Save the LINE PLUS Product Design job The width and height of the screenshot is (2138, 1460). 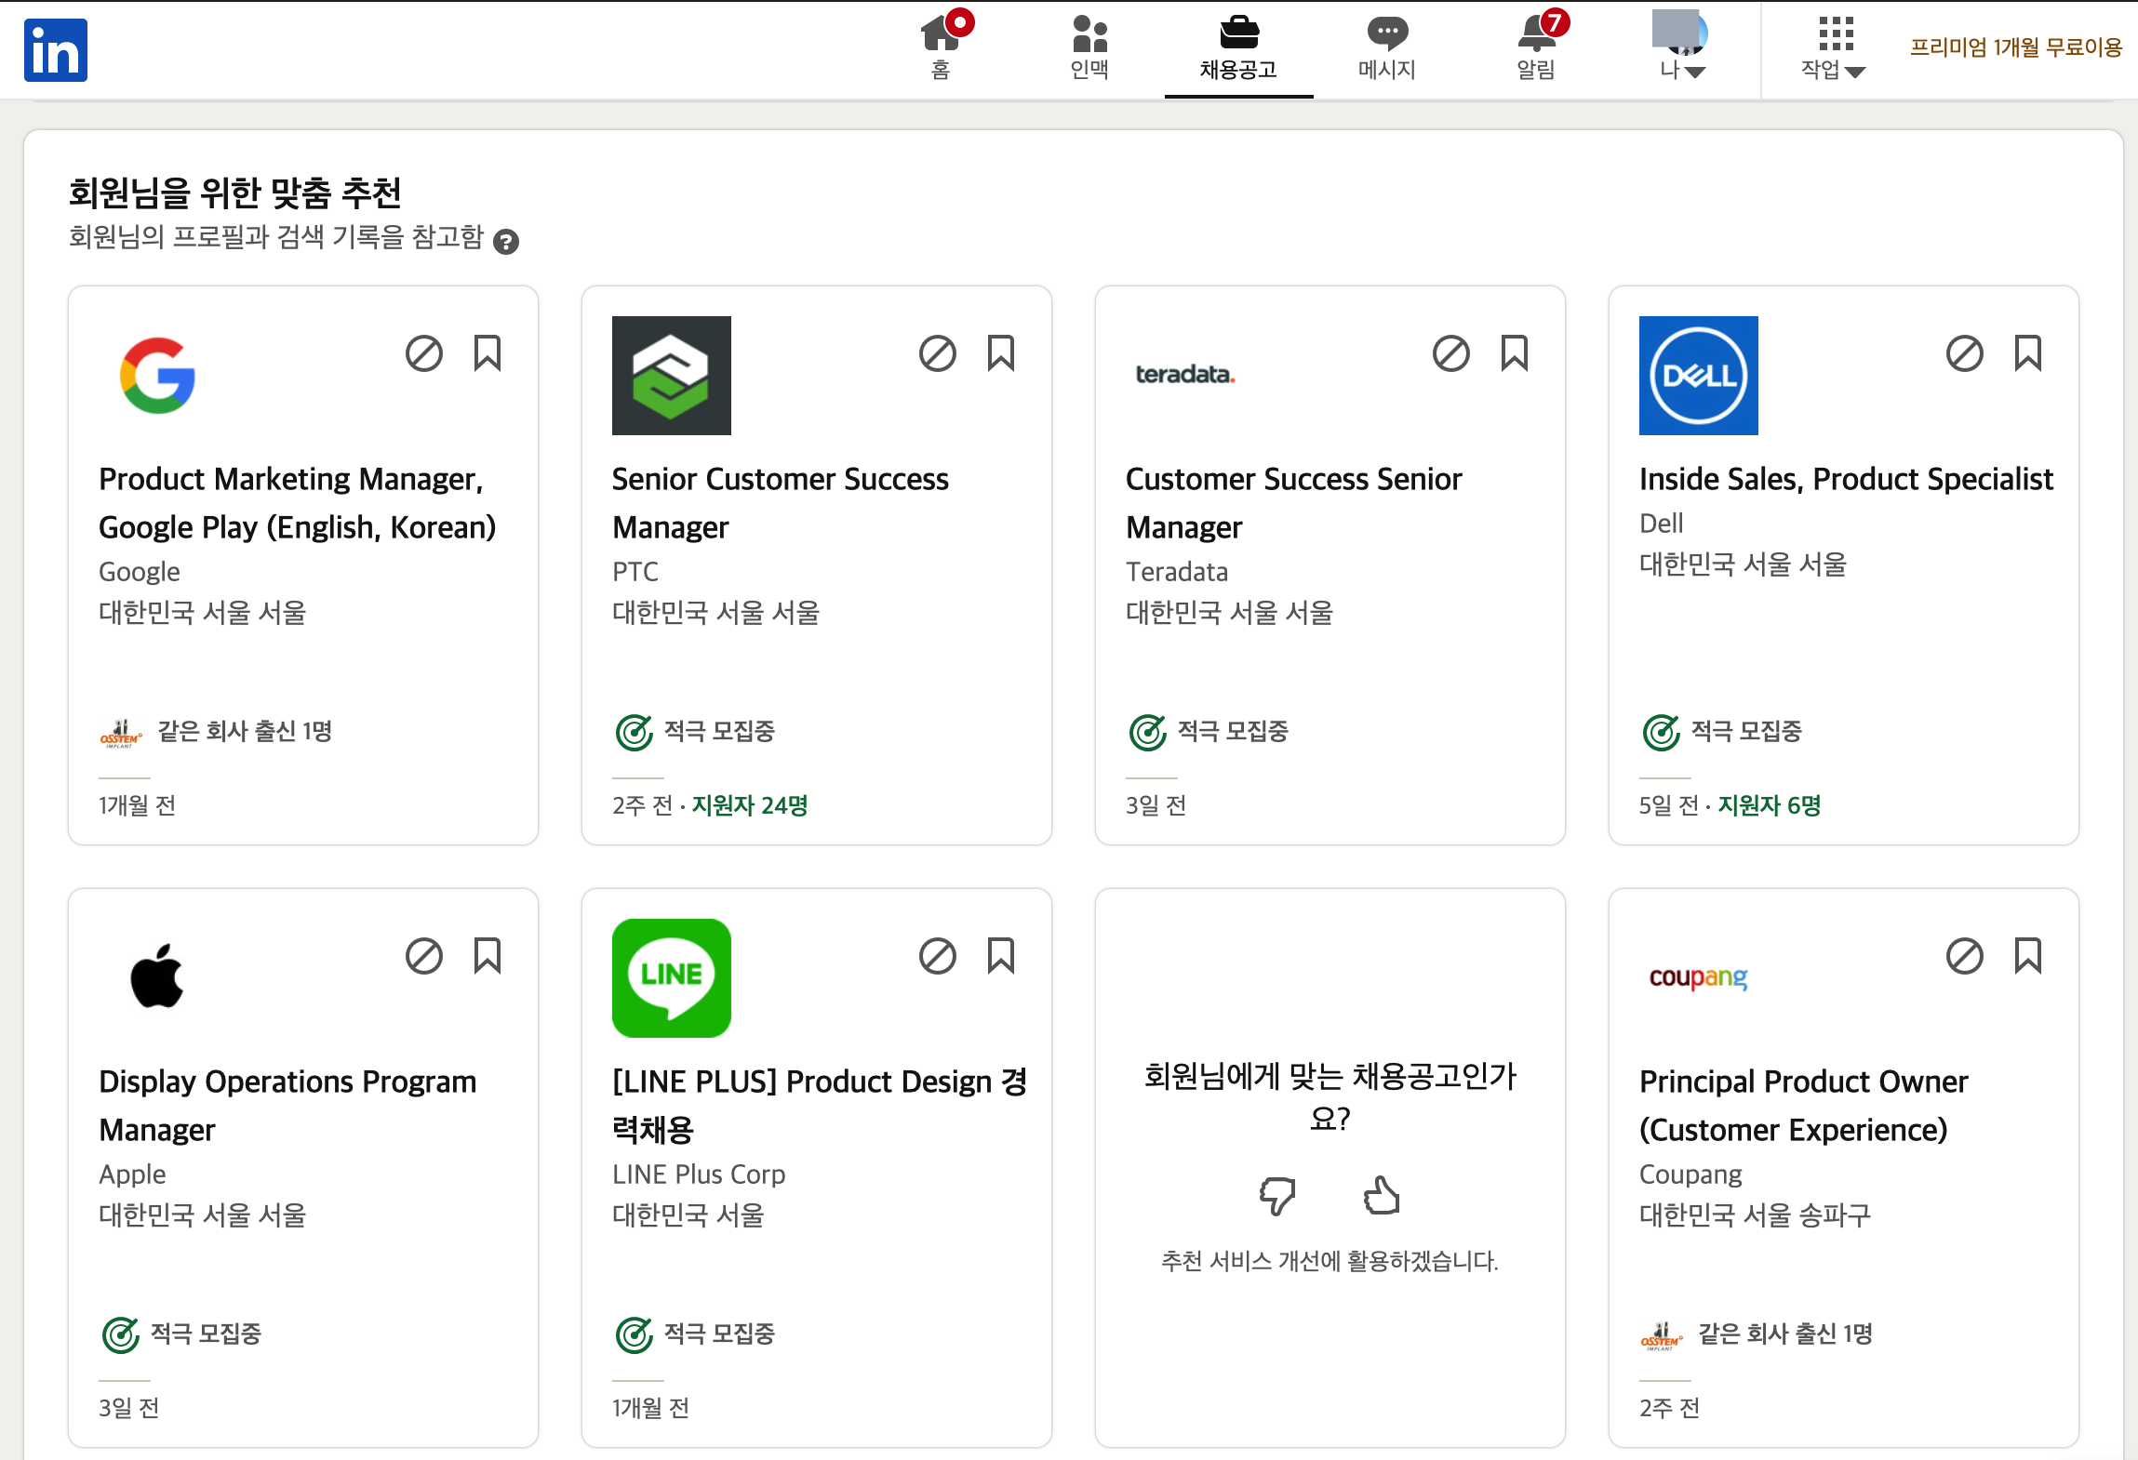coord(1001,956)
